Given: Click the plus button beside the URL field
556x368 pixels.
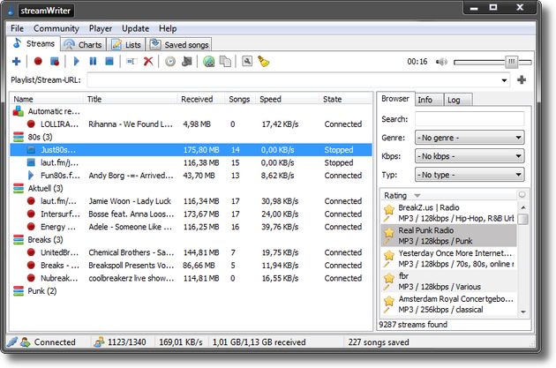Looking at the screenshot, I should click(522, 79).
